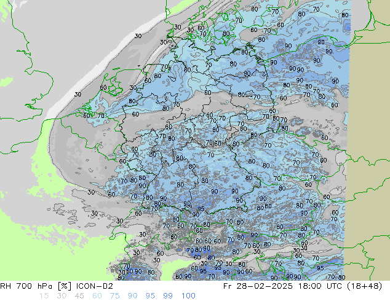Click the 'RH 700 hPa [%]' title text

coord(36,286)
